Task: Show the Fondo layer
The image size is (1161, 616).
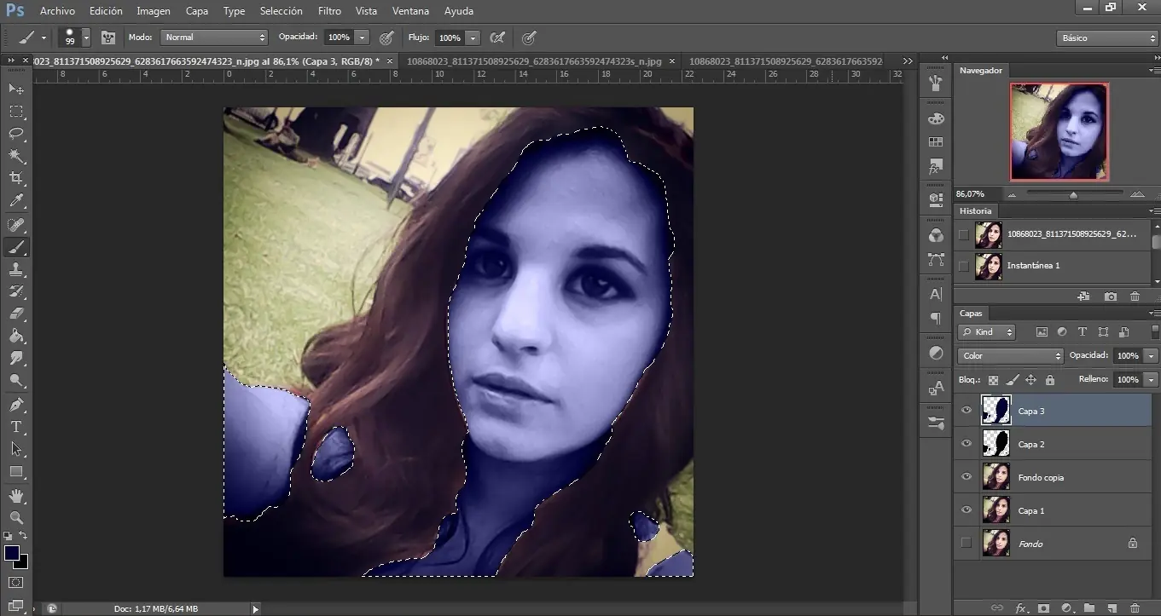Action: point(967,544)
